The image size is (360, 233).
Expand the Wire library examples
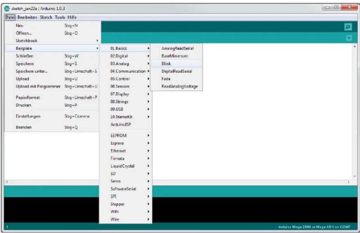tap(126, 219)
